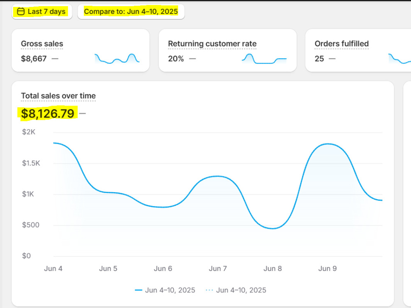This screenshot has height=308, width=411.
Task: Click the $8,667 gross sales figure
Action: coord(34,59)
